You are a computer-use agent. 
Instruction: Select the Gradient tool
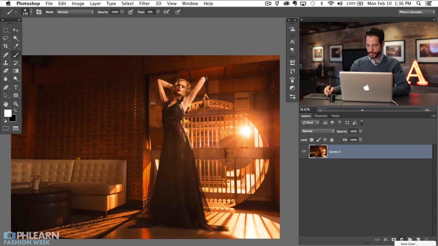tap(16, 71)
